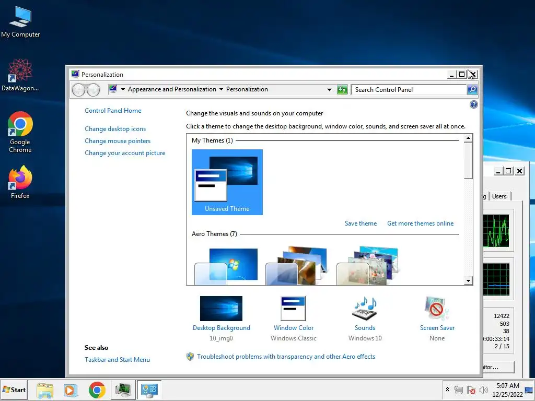
Task: Open Windows Media Player in taskbar
Action: [x=71, y=390]
